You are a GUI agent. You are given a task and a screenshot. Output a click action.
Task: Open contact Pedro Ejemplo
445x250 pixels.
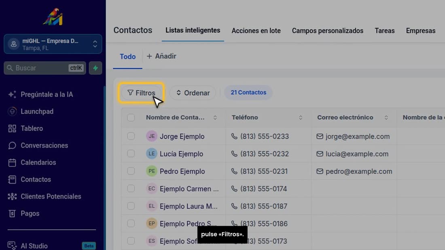(x=182, y=172)
